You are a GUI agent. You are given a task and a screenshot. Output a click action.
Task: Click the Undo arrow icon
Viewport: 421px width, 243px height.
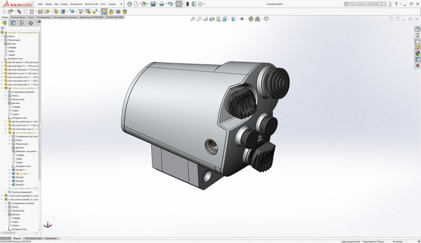[x=170, y=4]
